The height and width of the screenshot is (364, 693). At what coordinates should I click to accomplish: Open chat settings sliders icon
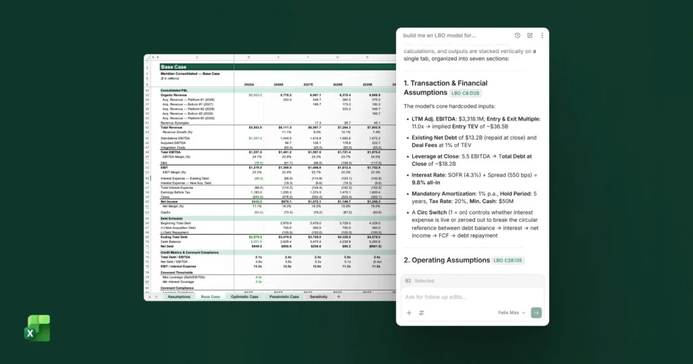coord(422,313)
